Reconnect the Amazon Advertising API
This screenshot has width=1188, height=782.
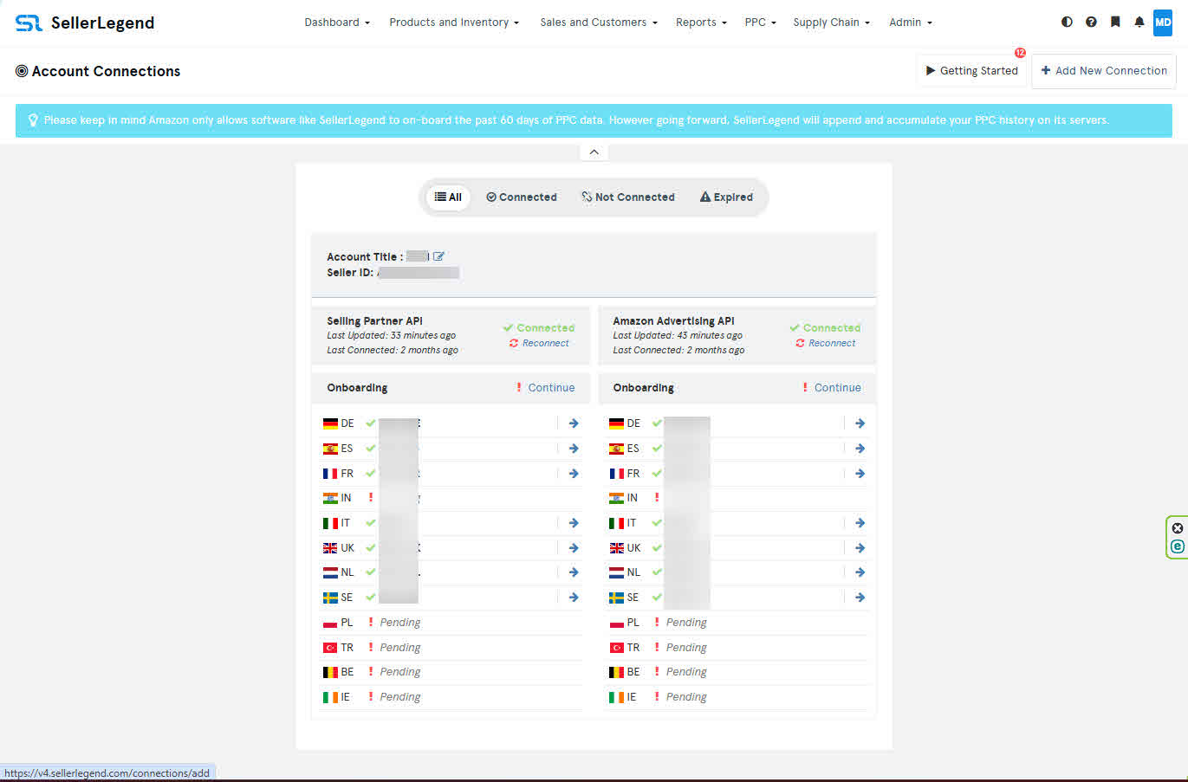coord(826,343)
